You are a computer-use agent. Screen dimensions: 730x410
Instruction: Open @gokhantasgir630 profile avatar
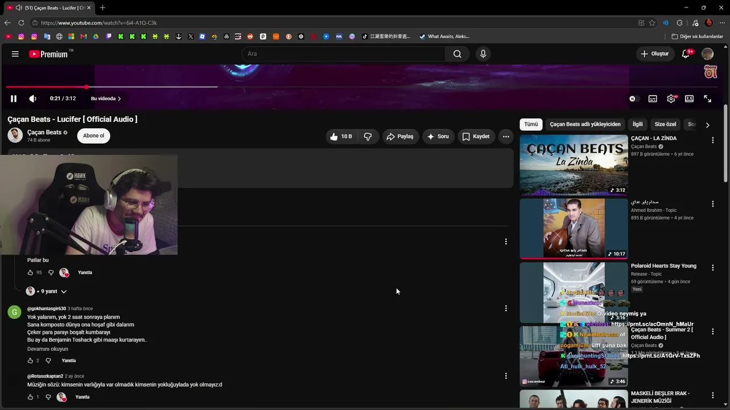(x=14, y=312)
